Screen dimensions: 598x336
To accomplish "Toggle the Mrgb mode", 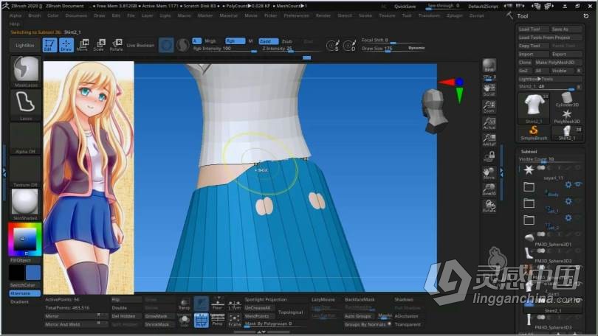I will point(210,41).
